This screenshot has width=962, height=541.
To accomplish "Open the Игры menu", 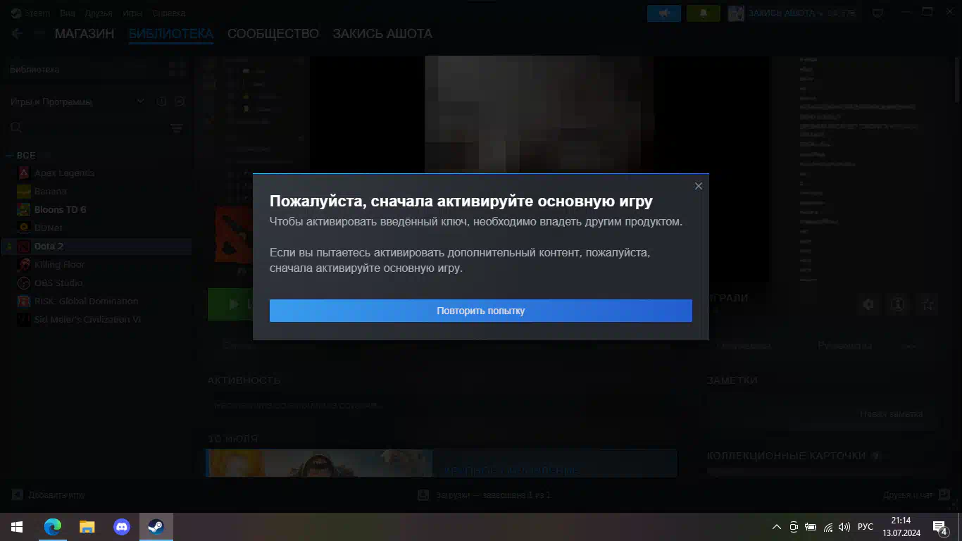I will [x=132, y=13].
